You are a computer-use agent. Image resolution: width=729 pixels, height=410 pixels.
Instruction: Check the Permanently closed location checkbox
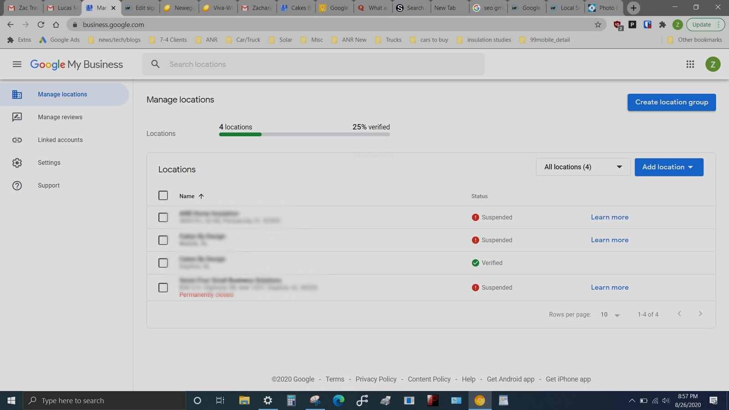163,287
